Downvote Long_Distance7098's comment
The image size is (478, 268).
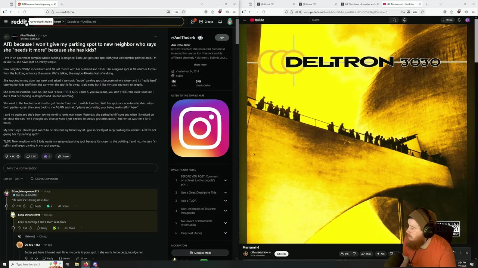(31, 228)
